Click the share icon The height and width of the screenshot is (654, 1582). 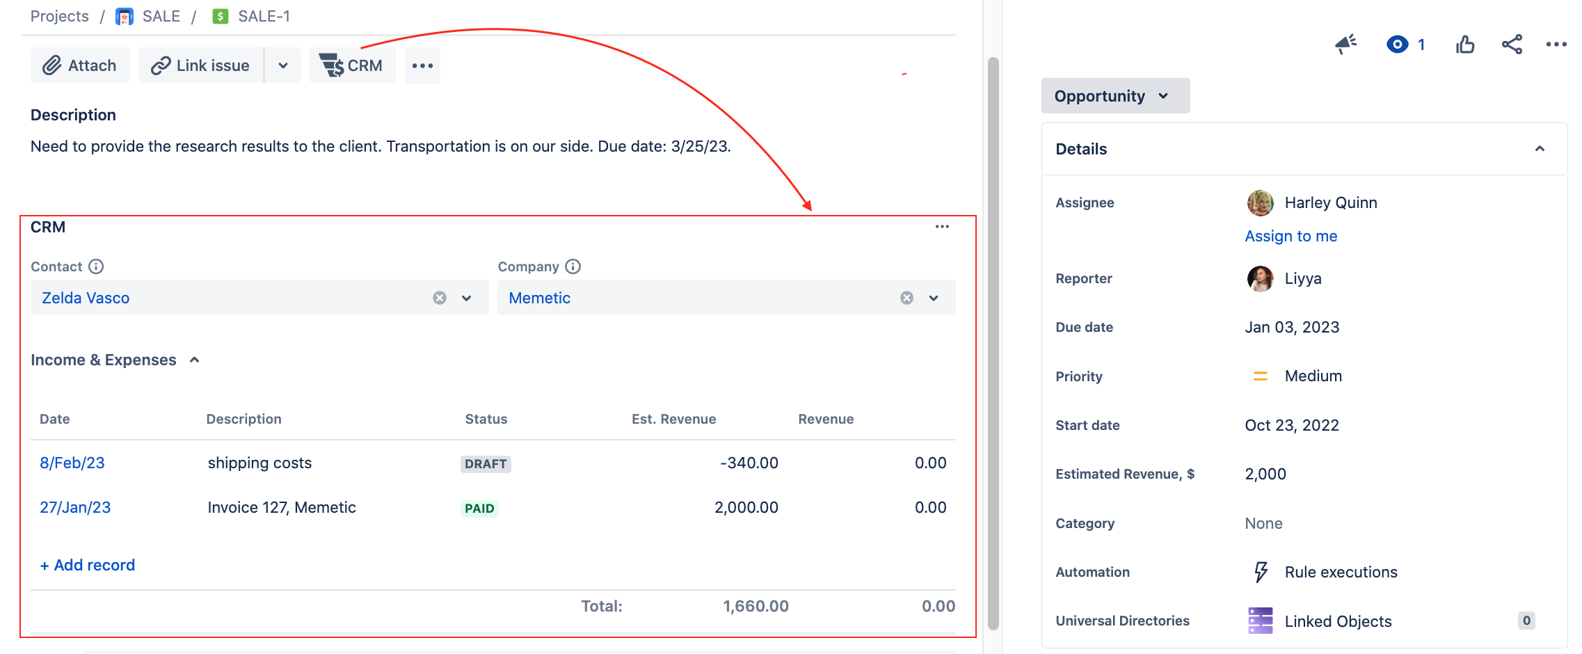(x=1512, y=45)
